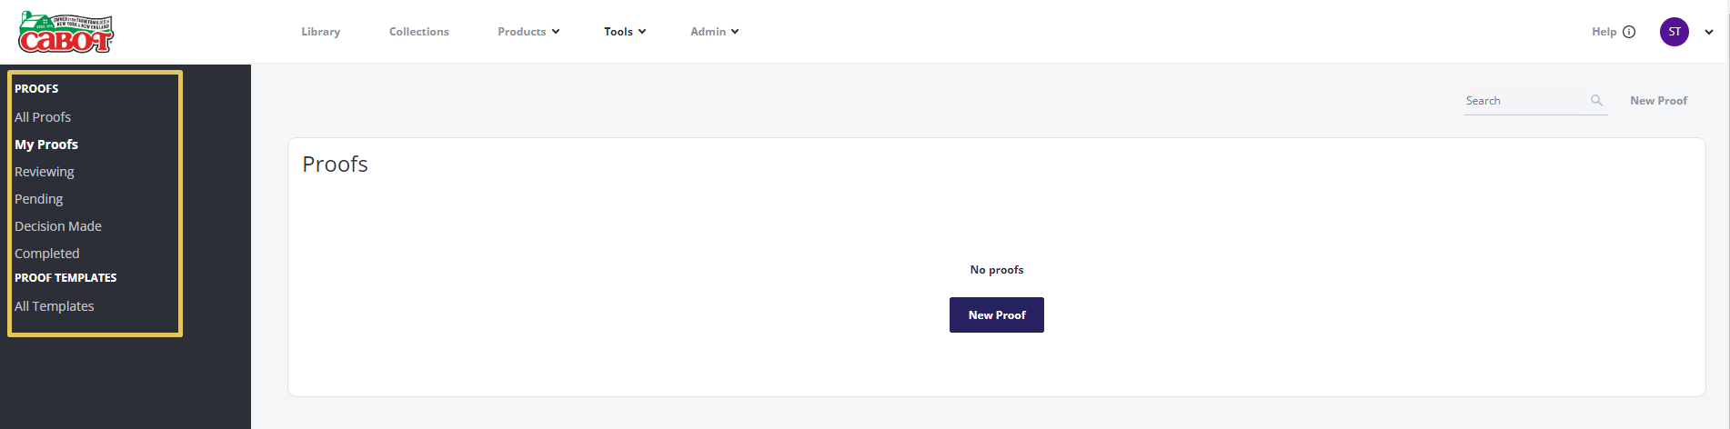Open the Decision Made filter
Image resolution: width=1730 pixels, height=429 pixels.
click(x=58, y=226)
